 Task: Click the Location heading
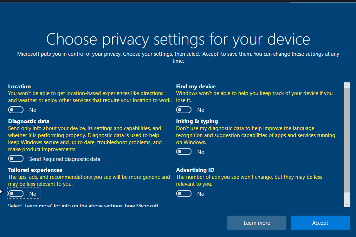19,87
